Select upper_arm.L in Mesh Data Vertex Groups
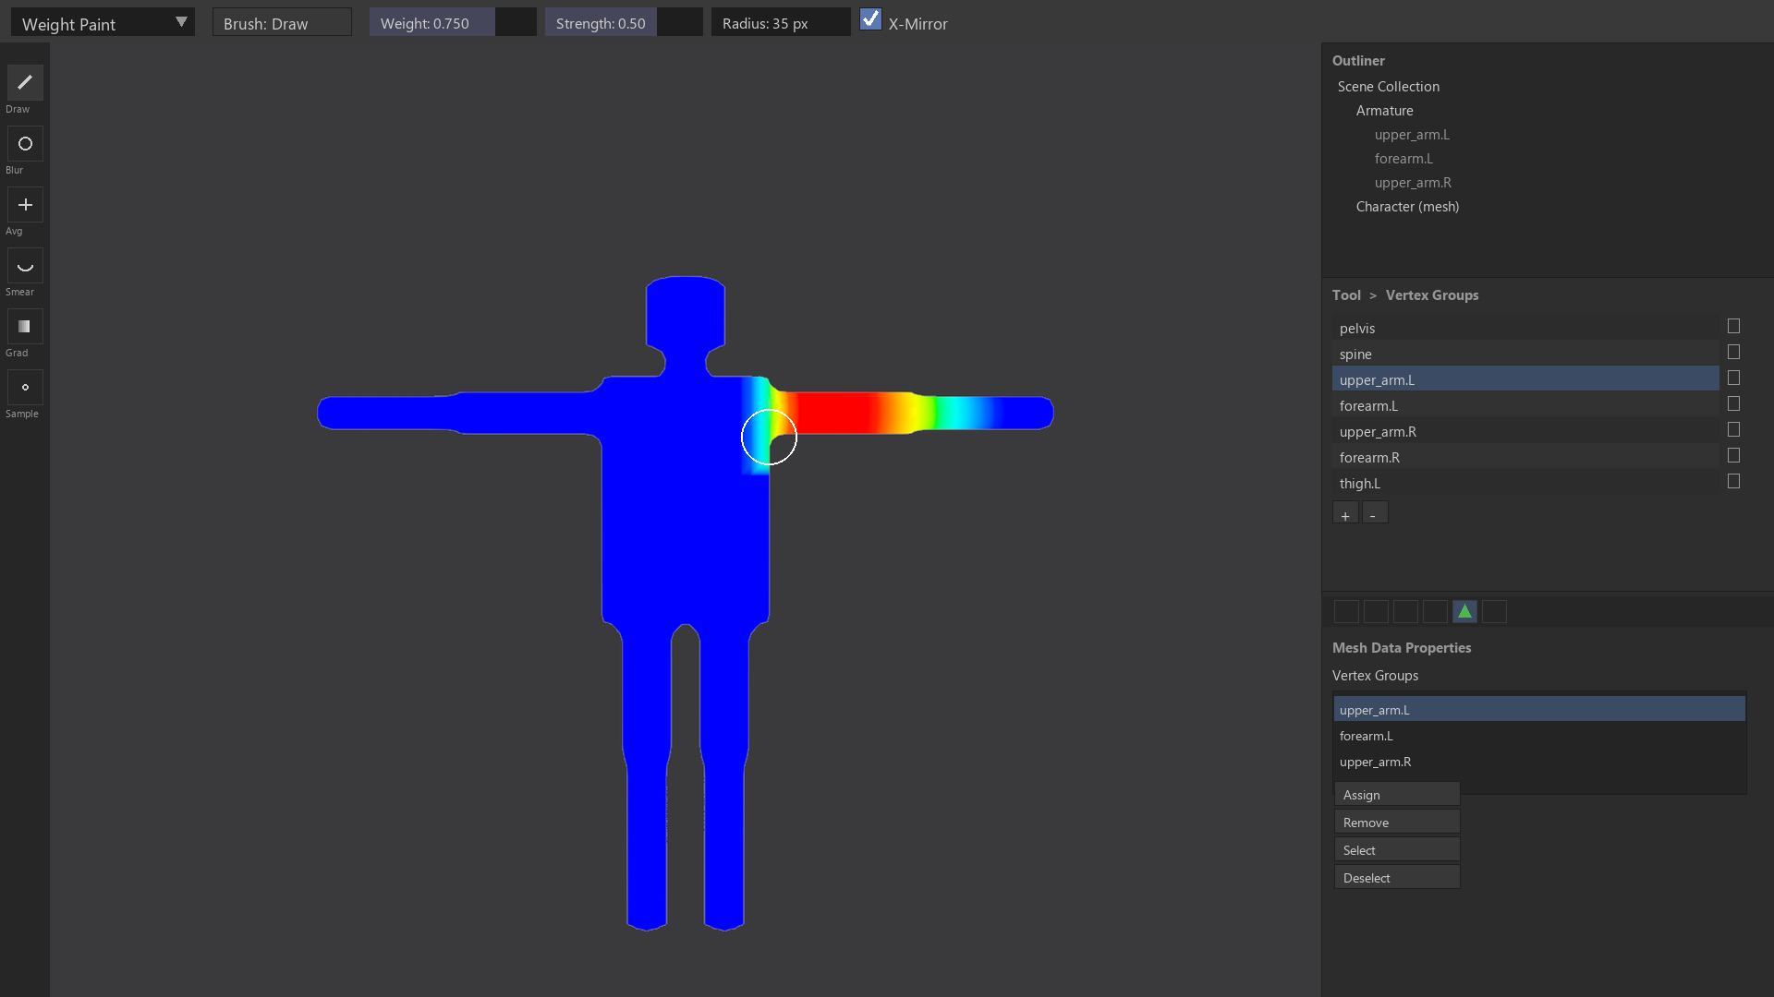This screenshot has width=1774, height=997. pos(1539,709)
